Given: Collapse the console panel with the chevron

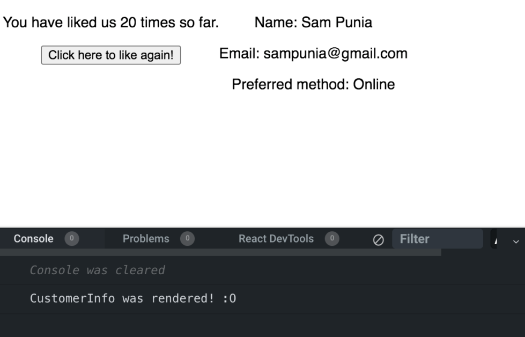Looking at the screenshot, I should [x=516, y=240].
